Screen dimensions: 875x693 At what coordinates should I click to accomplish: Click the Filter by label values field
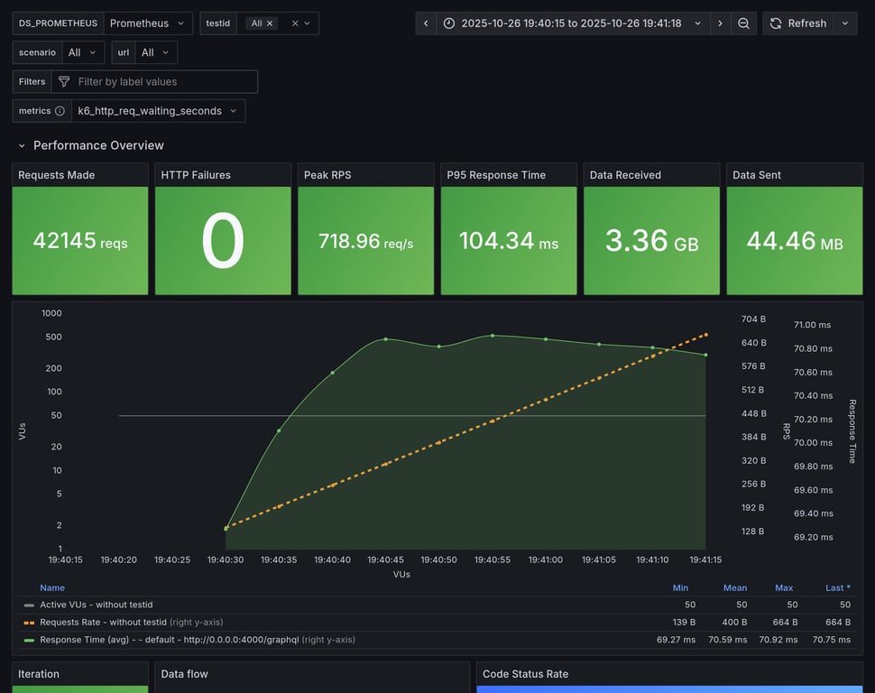[x=162, y=81]
